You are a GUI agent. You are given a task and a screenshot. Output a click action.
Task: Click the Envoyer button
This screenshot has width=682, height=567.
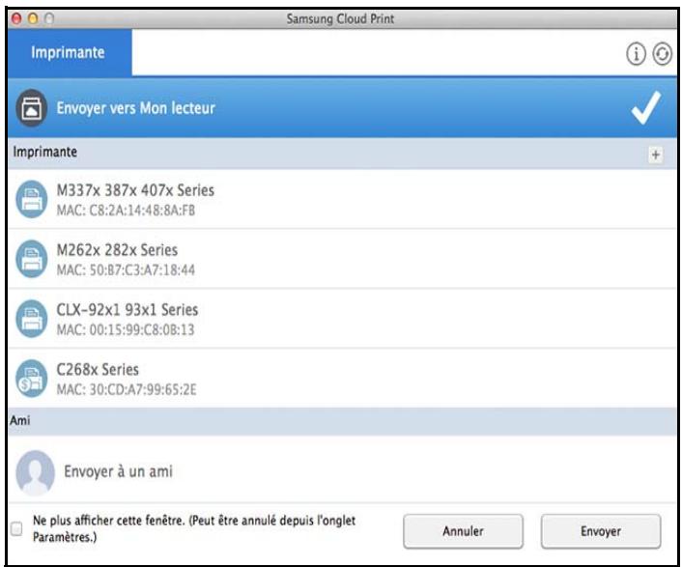click(x=601, y=531)
